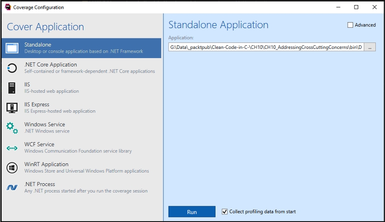This screenshot has height=222, width=385.
Task: Click the WinRT Application Windows logo icon
Action: (x=12, y=168)
